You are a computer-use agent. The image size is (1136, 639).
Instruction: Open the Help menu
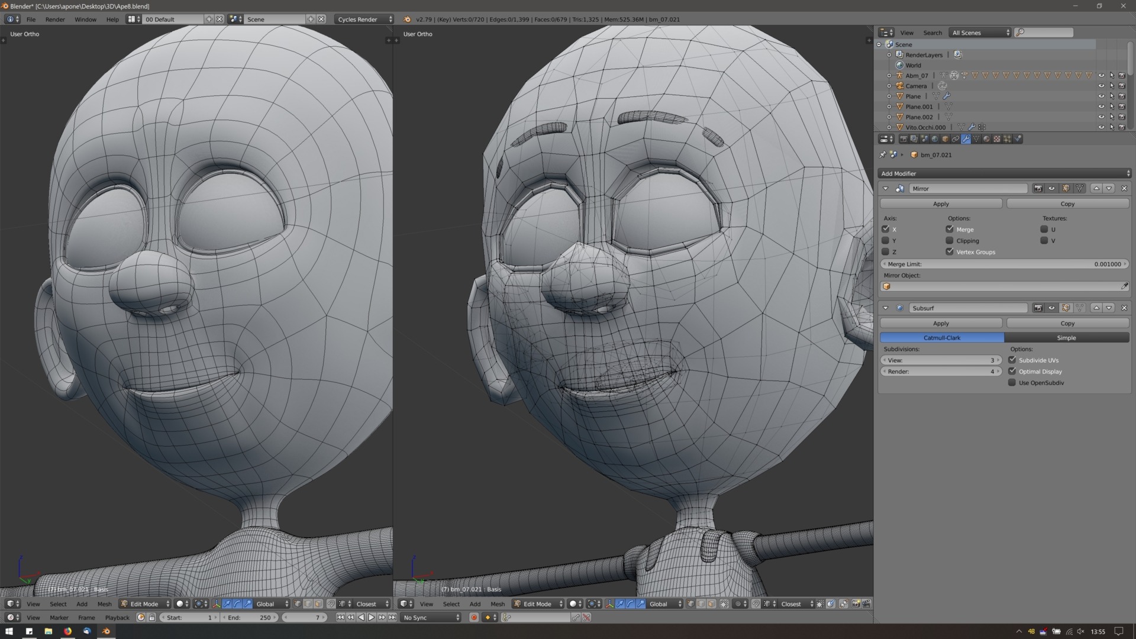[112, 20]
